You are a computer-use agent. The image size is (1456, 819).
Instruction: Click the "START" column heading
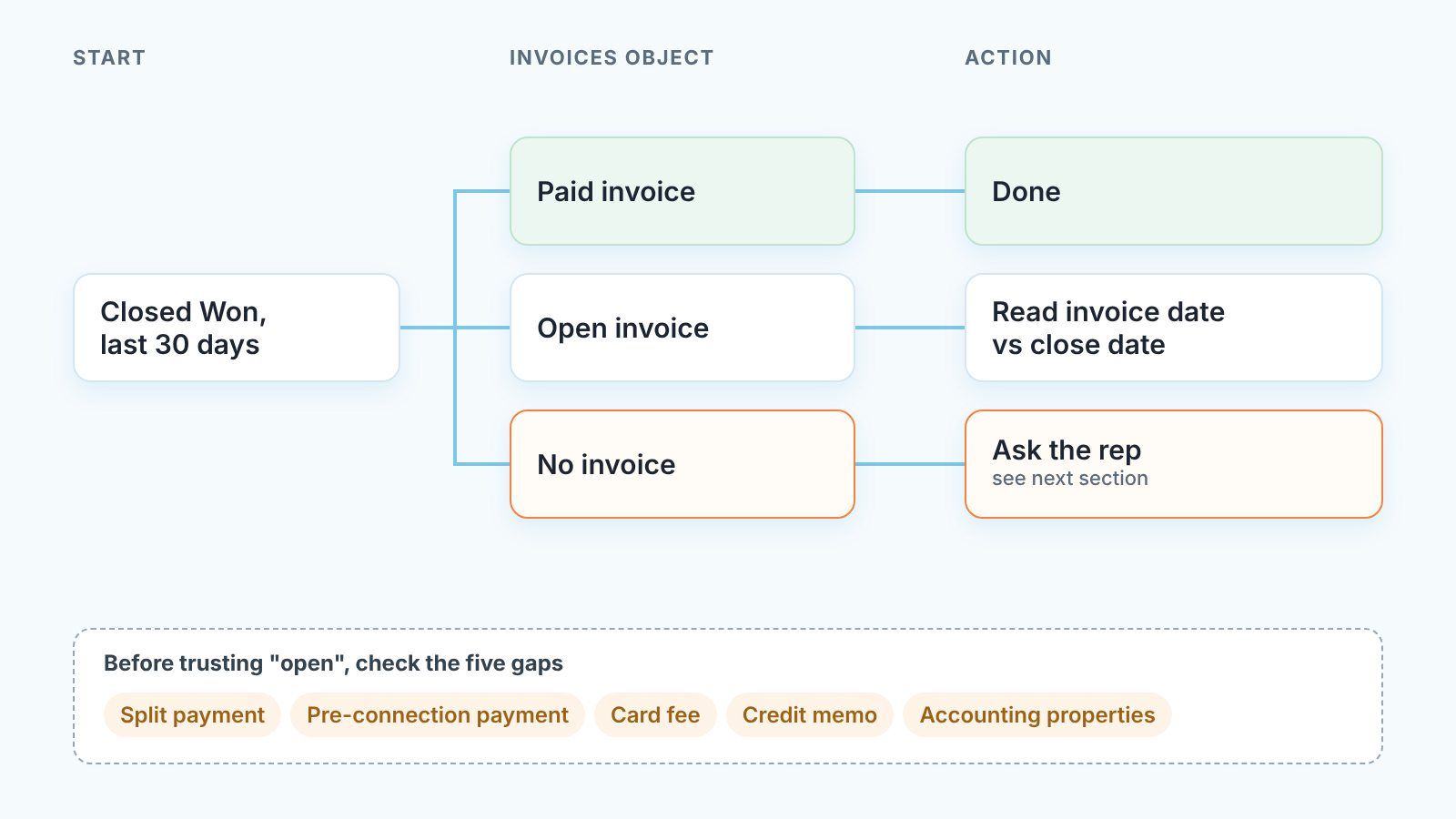point(109,58)
